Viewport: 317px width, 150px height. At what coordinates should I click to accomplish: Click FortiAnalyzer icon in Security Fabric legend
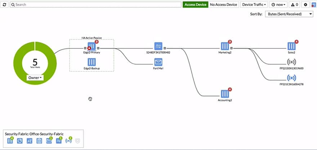19,141
